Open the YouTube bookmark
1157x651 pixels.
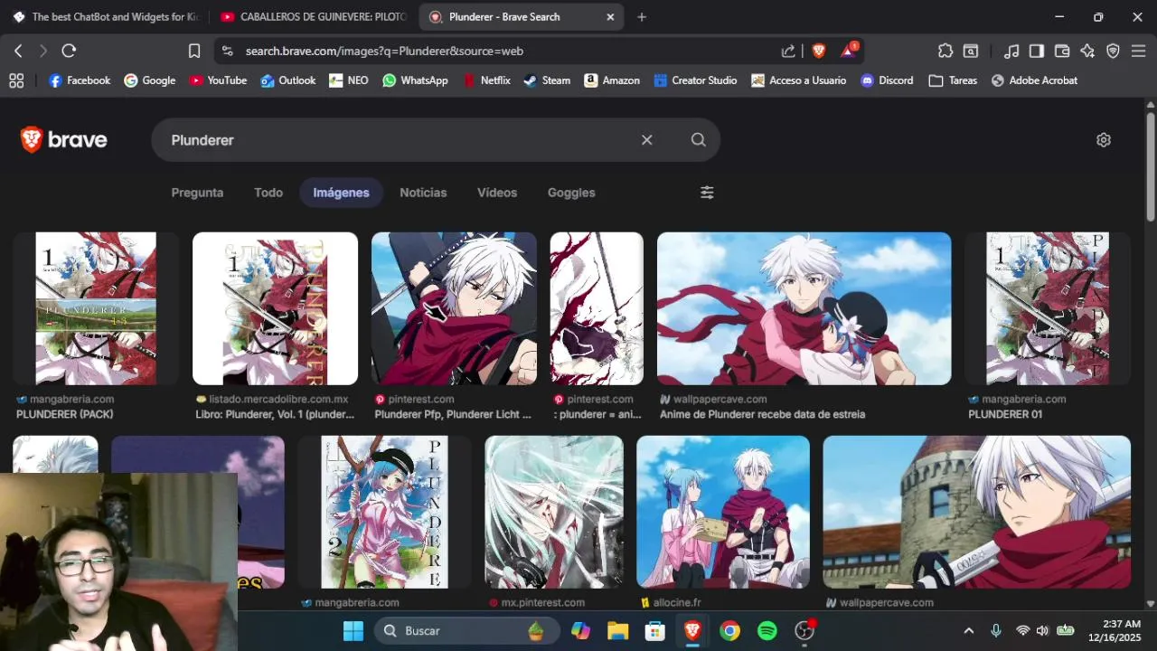(218, 80)
